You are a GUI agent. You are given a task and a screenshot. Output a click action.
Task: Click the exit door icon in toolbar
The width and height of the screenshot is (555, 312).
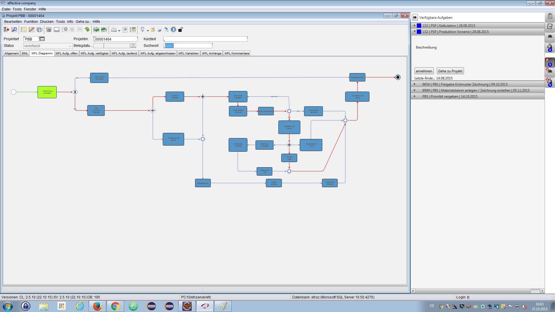click(6, 29)
